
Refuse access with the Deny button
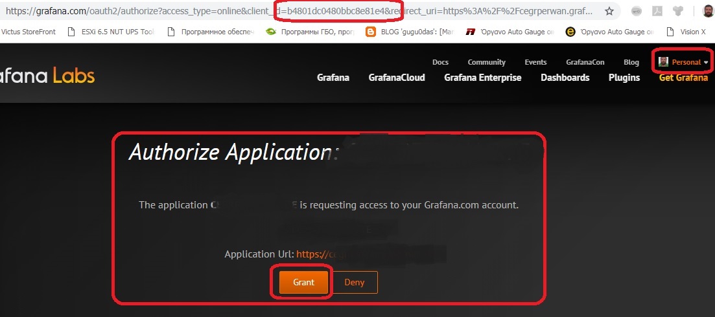coord(355,283)
